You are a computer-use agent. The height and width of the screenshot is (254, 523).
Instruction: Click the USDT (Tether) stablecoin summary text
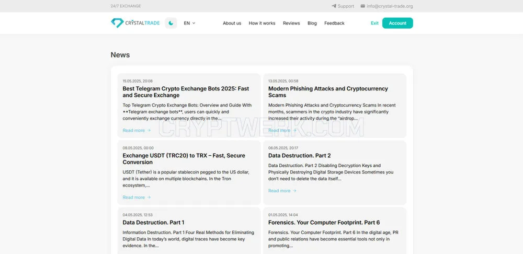[186, 179]
